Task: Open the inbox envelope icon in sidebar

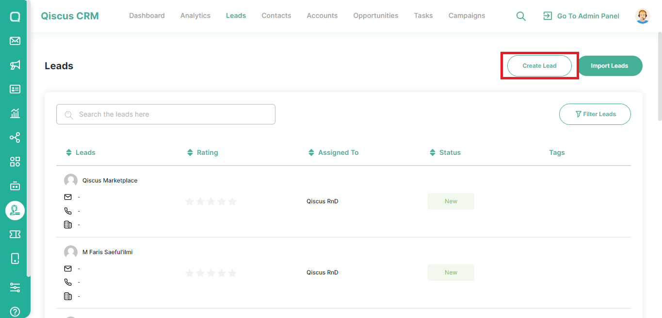Action: 15,41
